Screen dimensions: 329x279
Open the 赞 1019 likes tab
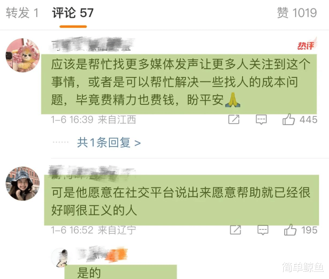[297, 13]
